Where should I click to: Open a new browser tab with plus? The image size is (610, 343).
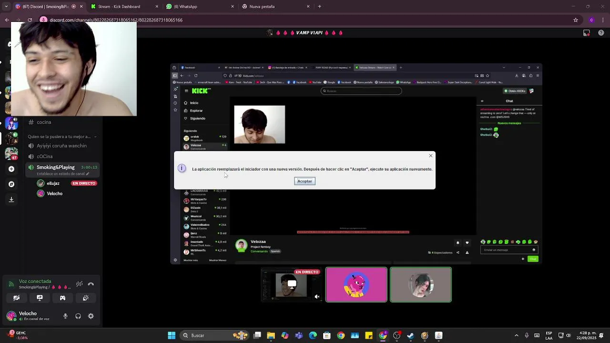(319, 7)
